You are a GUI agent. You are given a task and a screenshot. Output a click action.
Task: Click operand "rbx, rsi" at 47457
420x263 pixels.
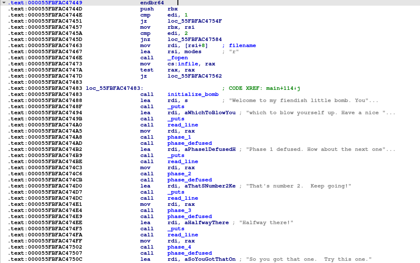(x=181, y=27)
